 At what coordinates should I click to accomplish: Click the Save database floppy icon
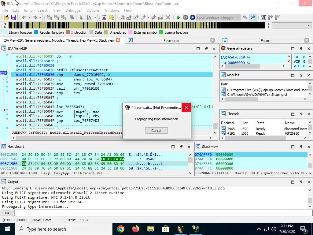13,17
